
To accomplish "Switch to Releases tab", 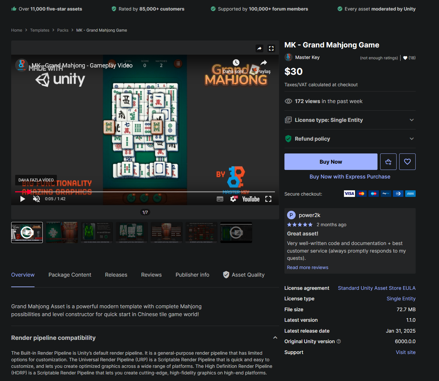I will (116, 275).
